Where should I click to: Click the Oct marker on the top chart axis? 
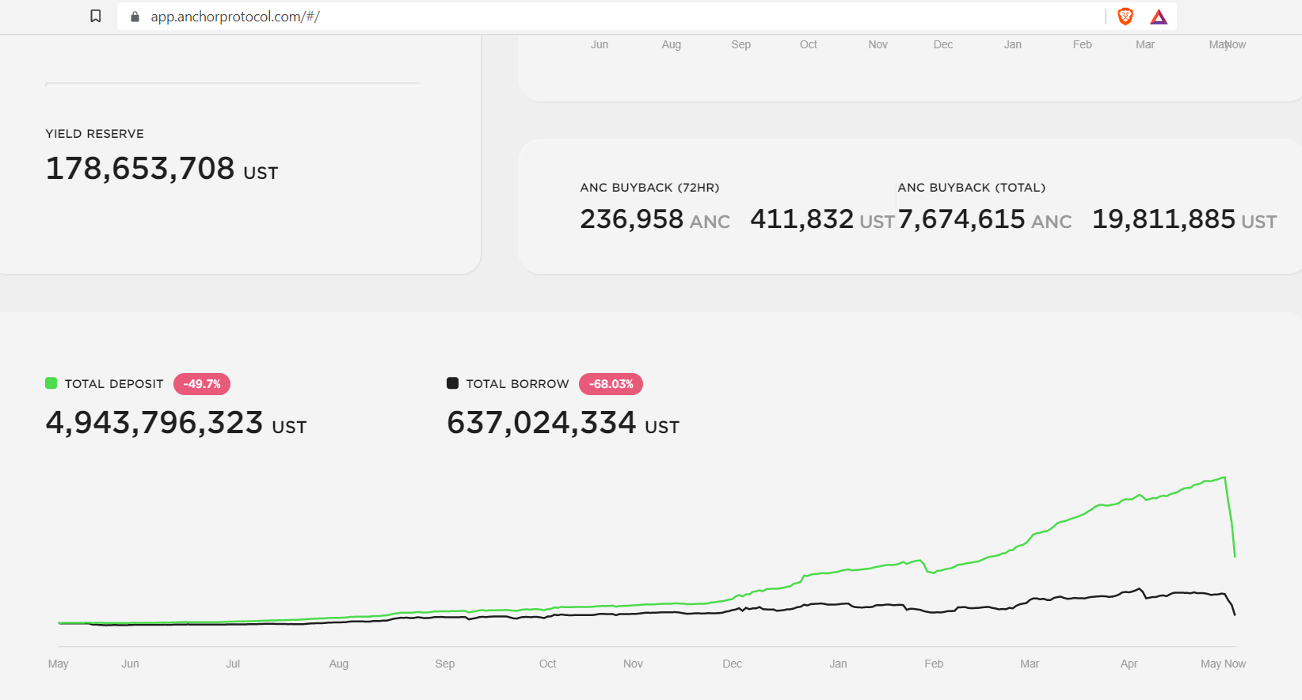coord(809,44)
